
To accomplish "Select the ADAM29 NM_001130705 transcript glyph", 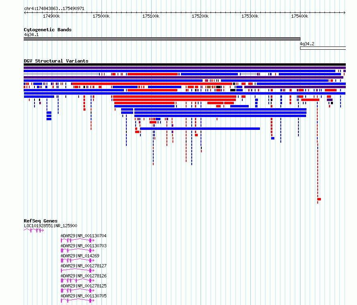I will point(77,301).
